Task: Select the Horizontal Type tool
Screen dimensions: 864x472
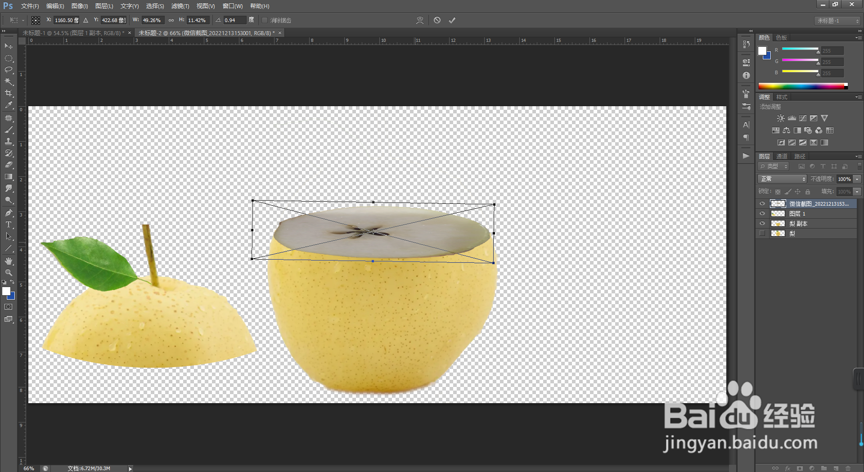Action: 9,225
